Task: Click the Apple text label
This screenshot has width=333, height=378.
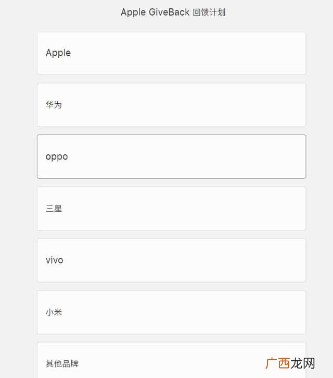Action: (x=58, y=53)
